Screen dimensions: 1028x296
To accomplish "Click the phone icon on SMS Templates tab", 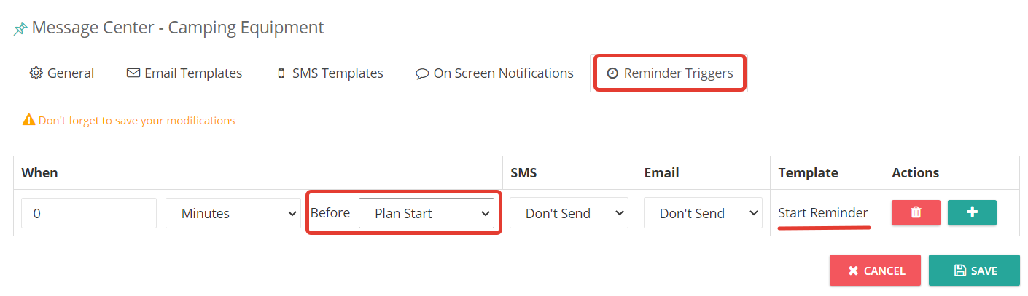I will [x=281, y=73].
